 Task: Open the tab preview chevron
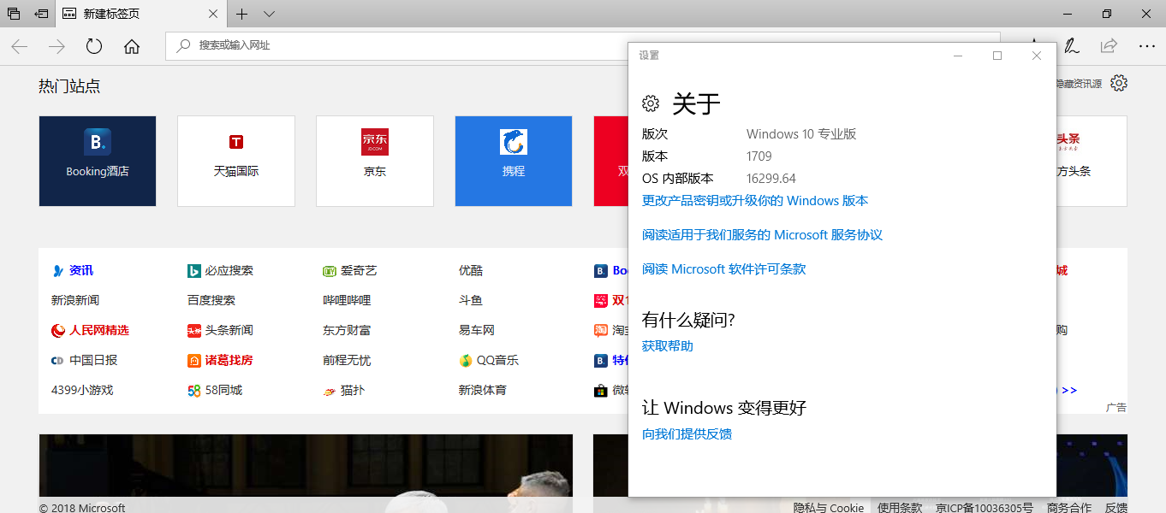[x=269, y=15]
